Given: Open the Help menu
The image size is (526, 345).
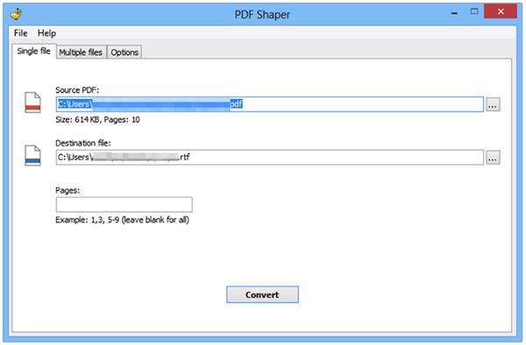Looking at the screenshot, I should coord(46,33).
